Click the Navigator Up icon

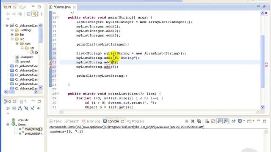(x=20, y=14)
